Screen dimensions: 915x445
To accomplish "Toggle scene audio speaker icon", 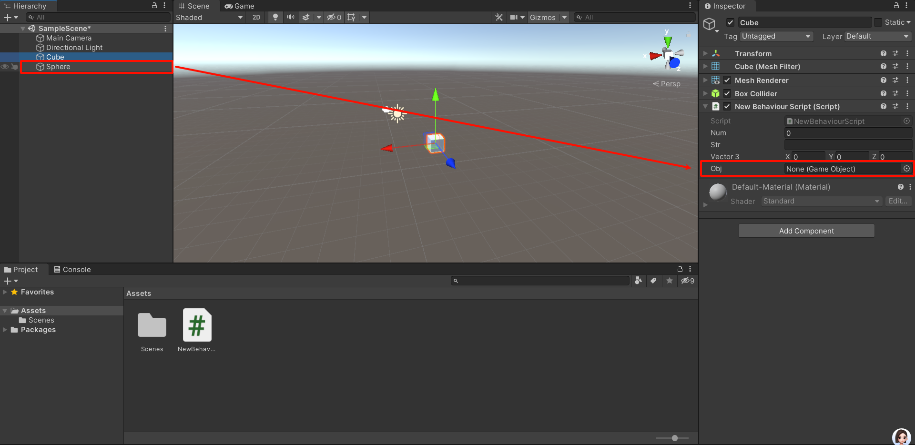I will pos(290,17).
